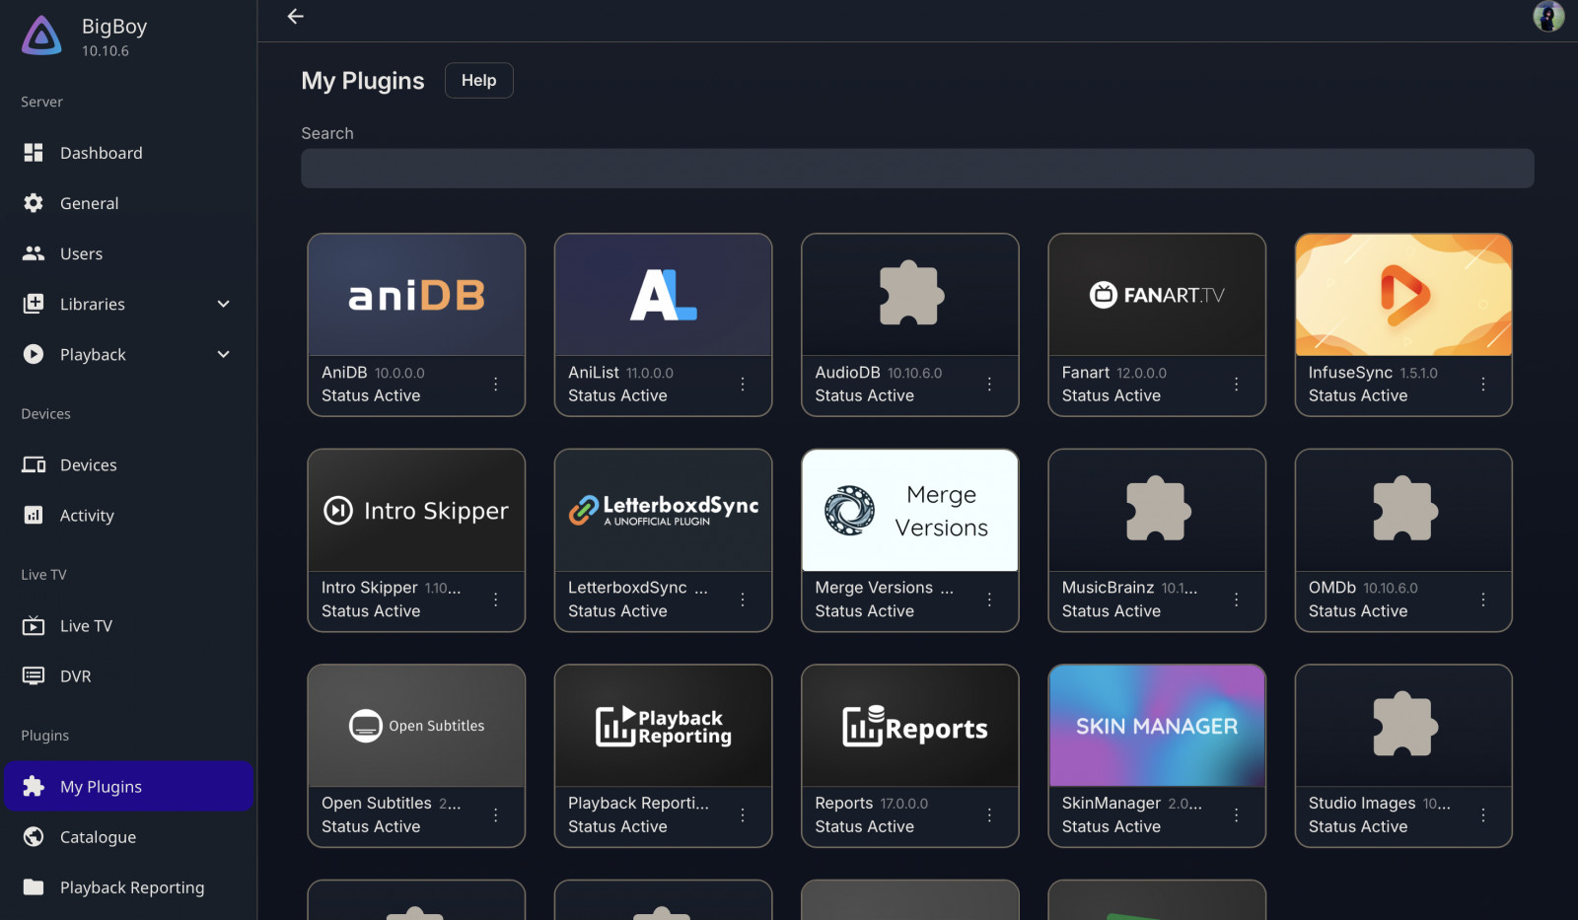Click the back arrow icon

(295, 17)
